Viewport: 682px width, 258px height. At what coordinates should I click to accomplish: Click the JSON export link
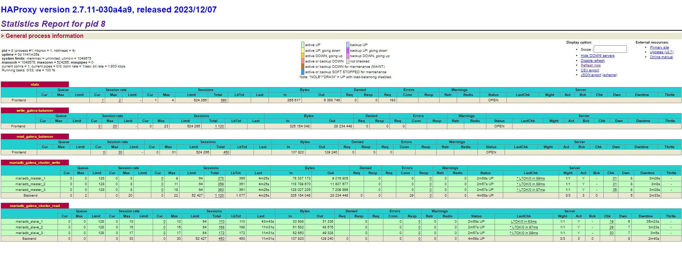pyautogui.click(x=591, y=75)
